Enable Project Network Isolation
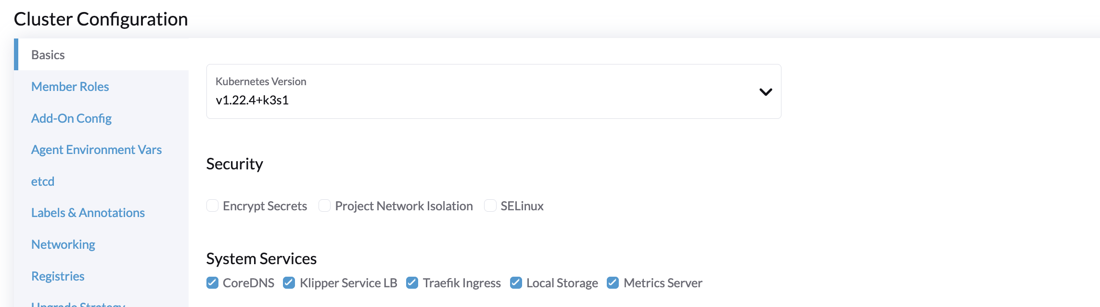Image resolution: width=1100 pixels, height=307 pixels. tap(325, 205)
